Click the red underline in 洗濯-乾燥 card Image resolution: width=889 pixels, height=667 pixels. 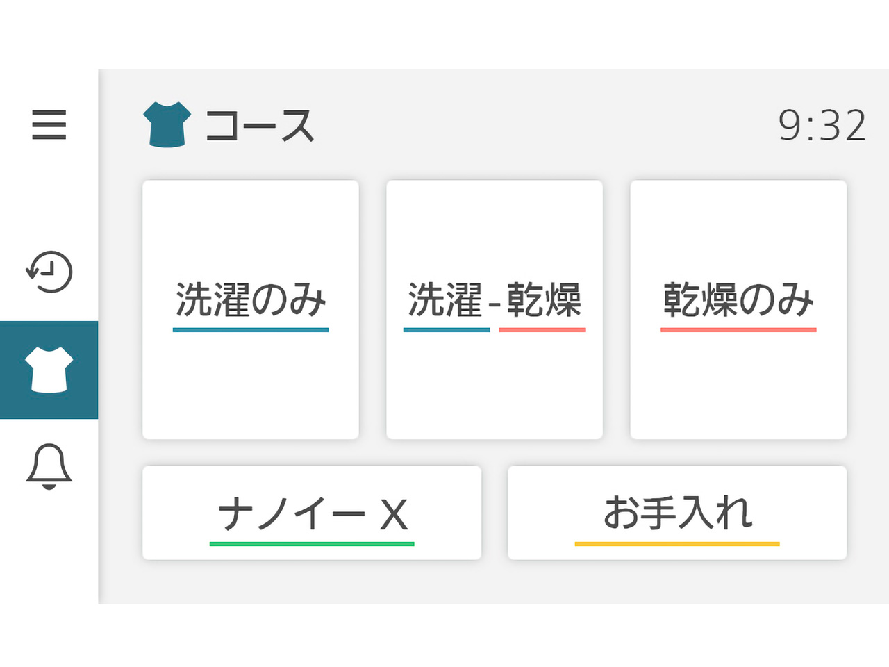[542, 330]
